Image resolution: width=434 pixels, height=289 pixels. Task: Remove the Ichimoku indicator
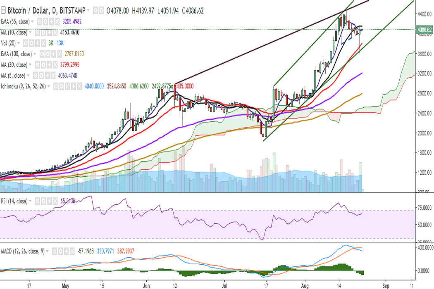[x=79, y=86]
